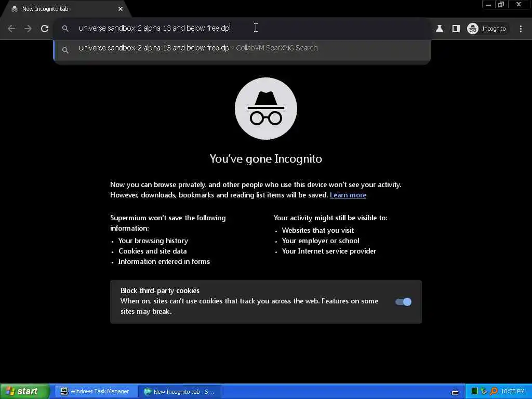Image resolution: width=532 pixels, height=399 pixels.
Task: Select New Incognito tab taskbar button
Action: (180, 391)
